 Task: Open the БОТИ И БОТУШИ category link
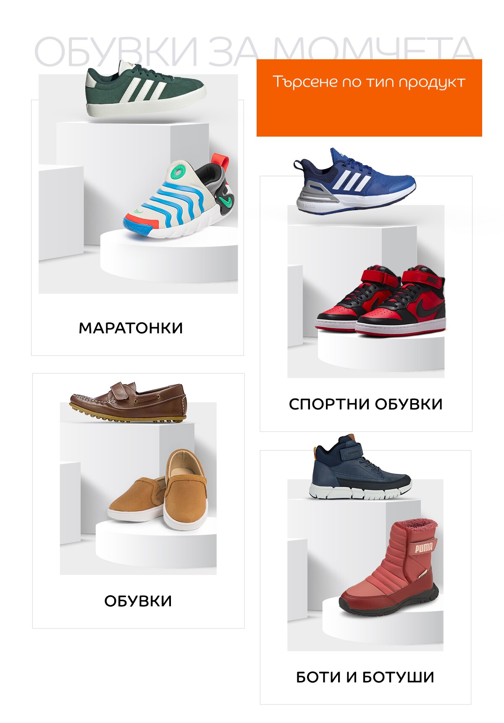coord(365,677)
